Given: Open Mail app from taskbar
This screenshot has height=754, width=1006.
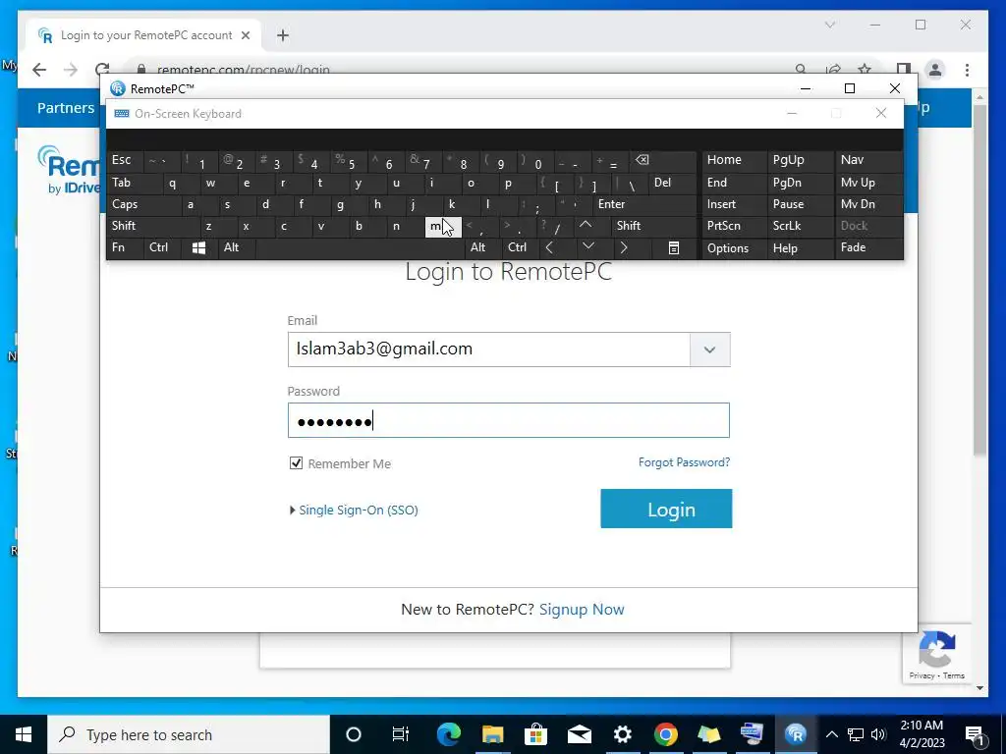Looking at the screenshot, I should [579, 734].
